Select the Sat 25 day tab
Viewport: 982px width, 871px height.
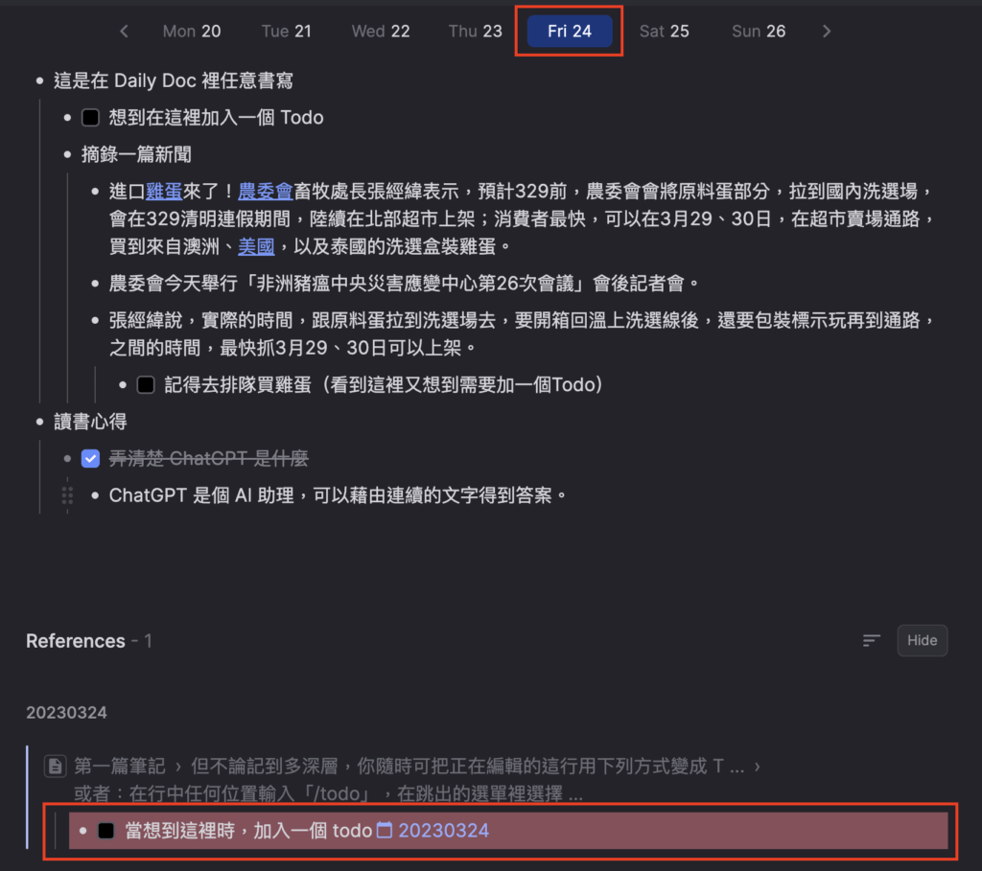tap(664, 32)
